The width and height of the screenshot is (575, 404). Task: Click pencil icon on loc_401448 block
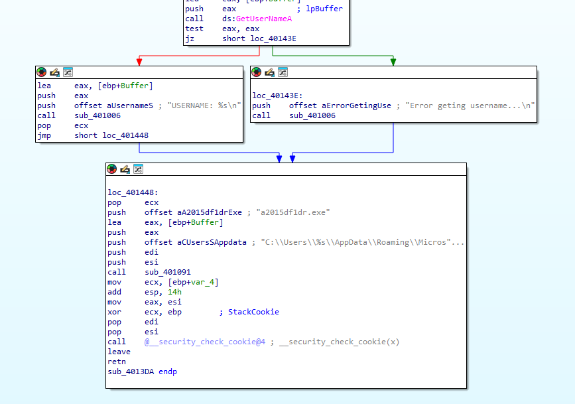[x=126, y=169]
